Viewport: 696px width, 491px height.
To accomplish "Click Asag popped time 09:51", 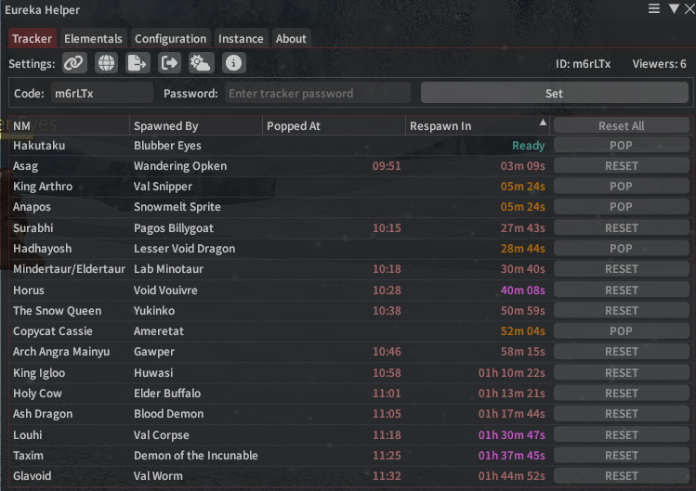I will pos(387,166).
